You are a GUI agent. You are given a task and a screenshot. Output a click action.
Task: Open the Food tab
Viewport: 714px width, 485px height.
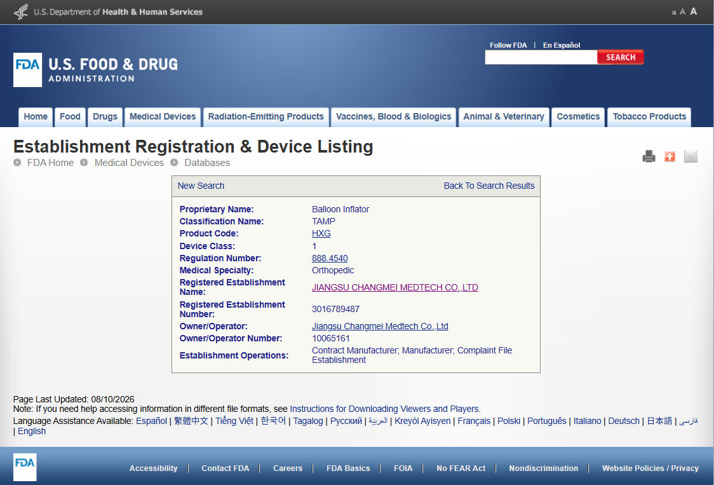coord(70,117)
